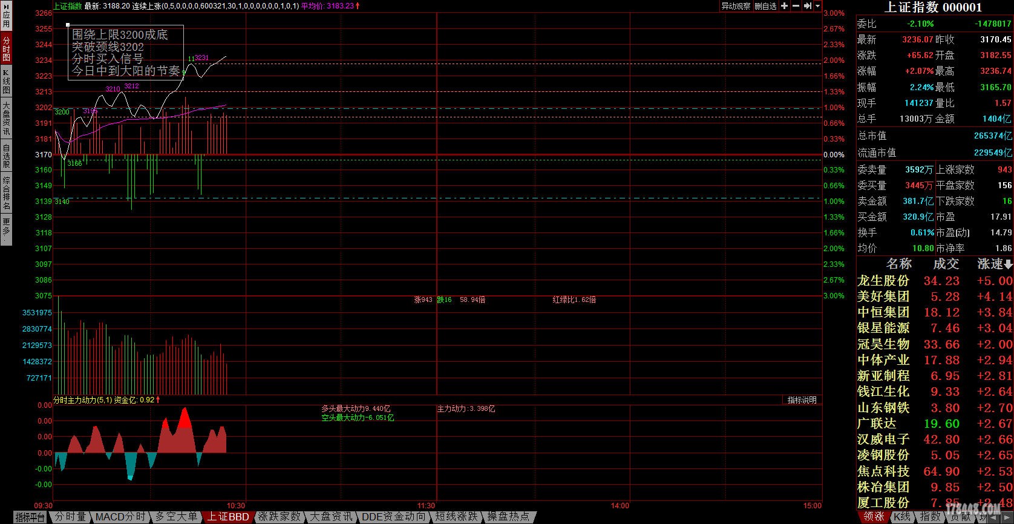
Task: Select the 大盘资讯 bottom tab
Action: tap(331, 517)
